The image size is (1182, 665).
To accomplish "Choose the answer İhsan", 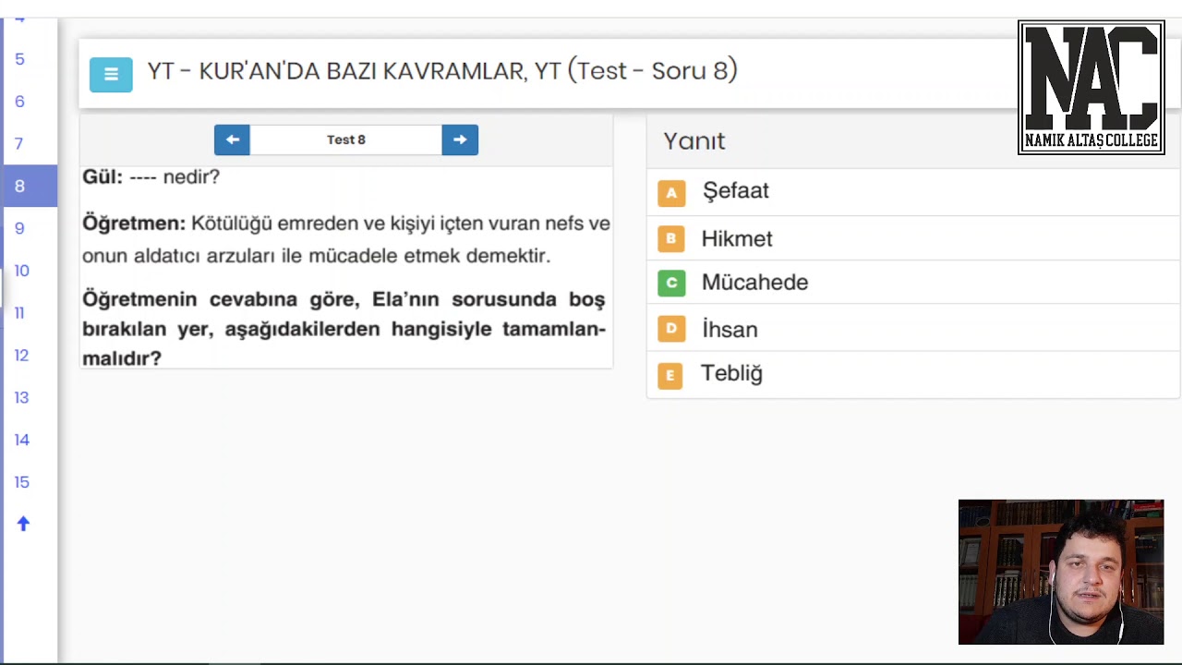I will 730,329.
